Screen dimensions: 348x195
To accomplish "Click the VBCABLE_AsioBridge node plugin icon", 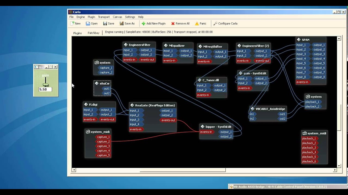I will (x=253, y=109).
